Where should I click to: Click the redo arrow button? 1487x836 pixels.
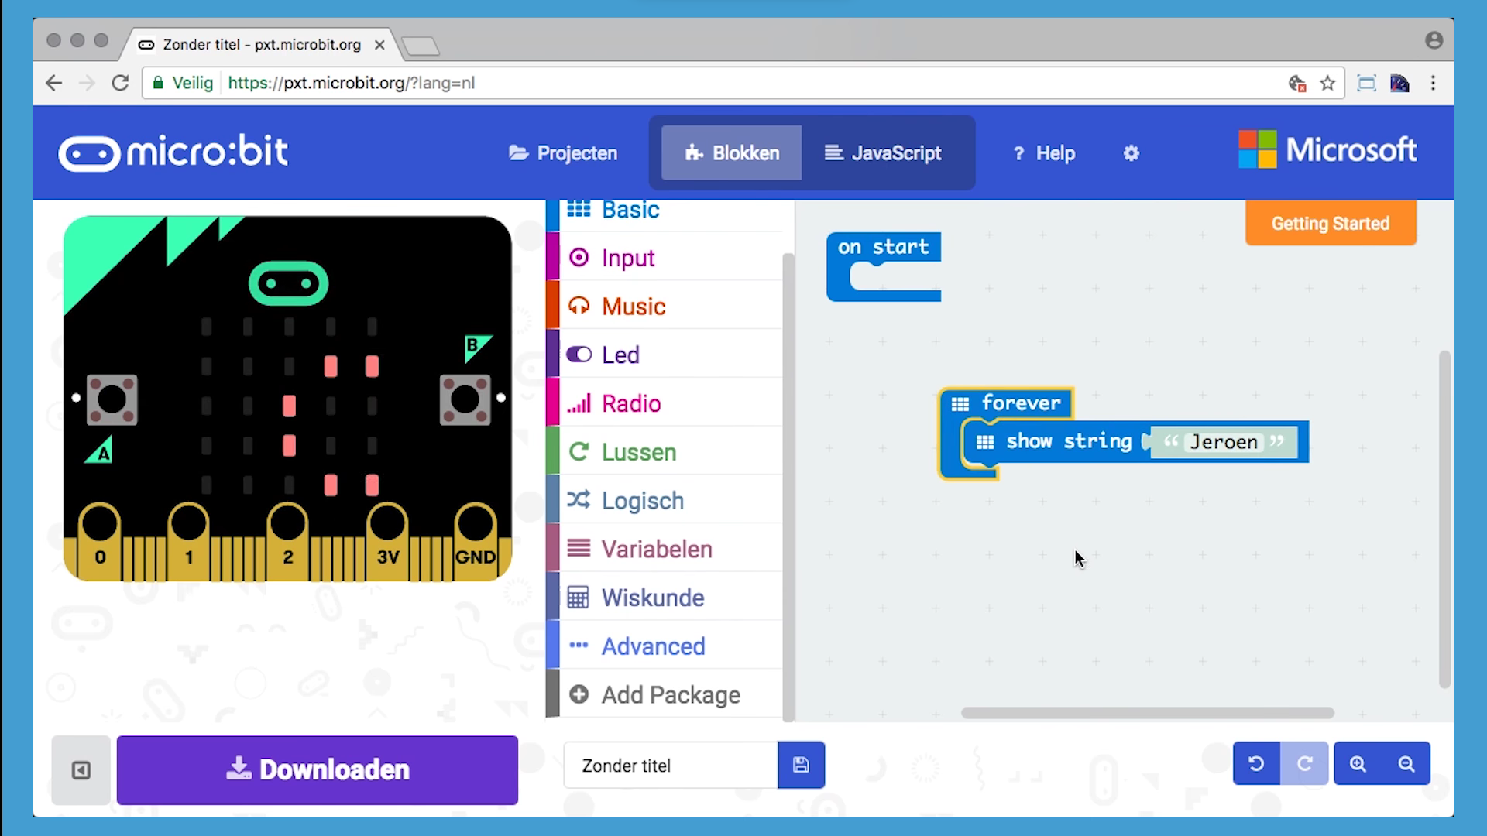point(1304,764)
